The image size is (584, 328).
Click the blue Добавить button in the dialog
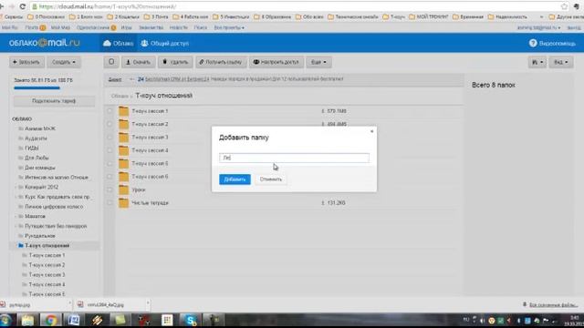pos(235,179)
